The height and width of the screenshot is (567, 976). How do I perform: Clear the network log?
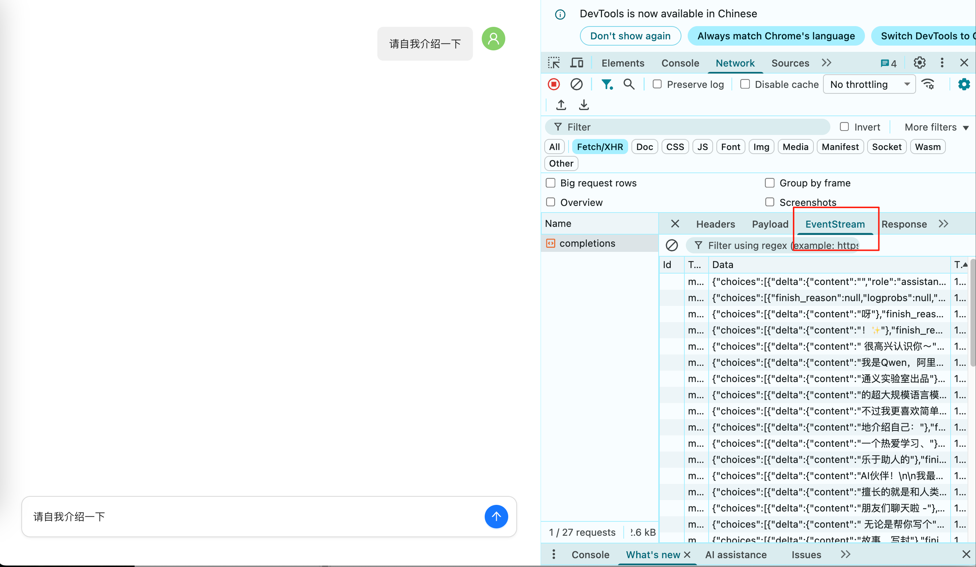coord(576,85)
